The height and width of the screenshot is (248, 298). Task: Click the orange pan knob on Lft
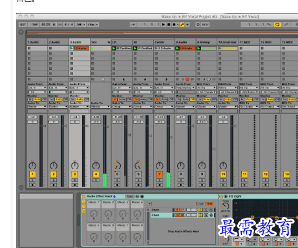(x=117, y=166)
